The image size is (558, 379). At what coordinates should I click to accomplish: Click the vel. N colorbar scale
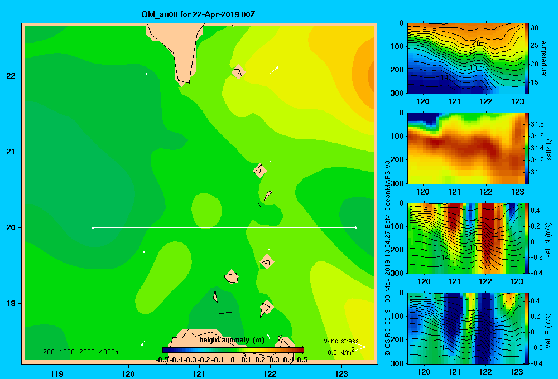point(527,238)
